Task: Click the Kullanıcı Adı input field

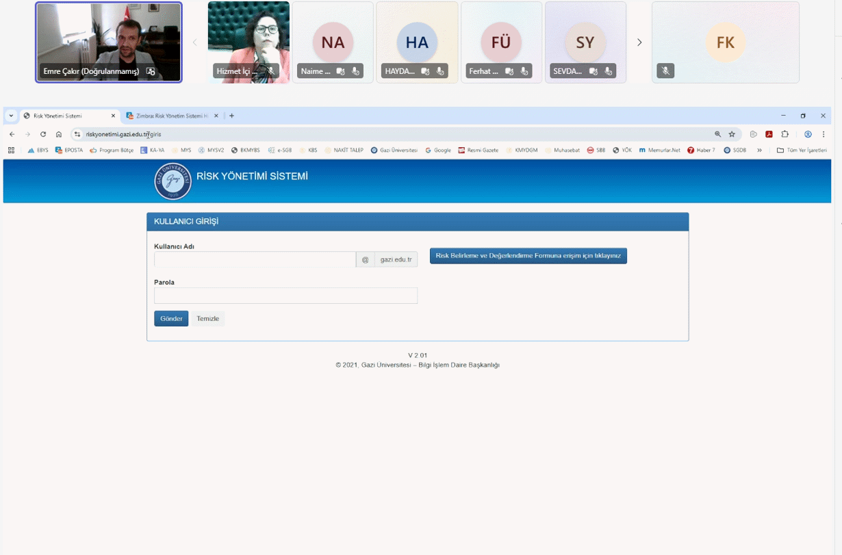Action: [255, 260]
